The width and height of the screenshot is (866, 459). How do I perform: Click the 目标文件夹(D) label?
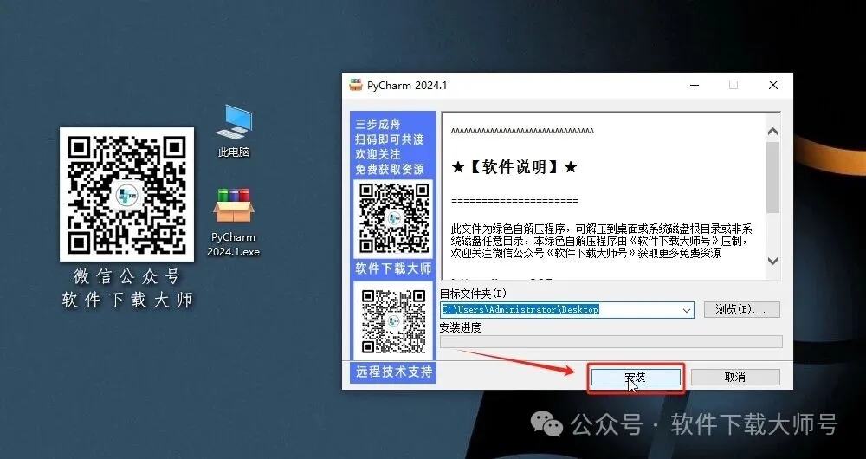coord(473,294)
